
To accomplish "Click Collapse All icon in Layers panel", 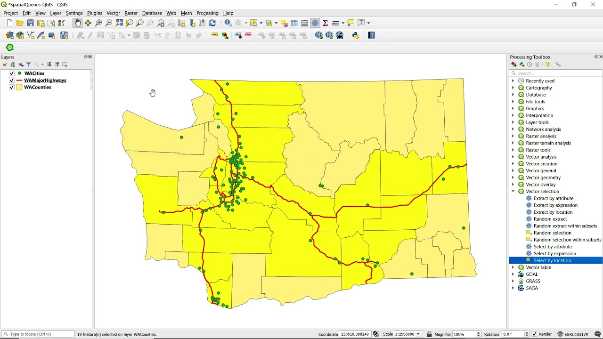I will click(x=57, y=65).
